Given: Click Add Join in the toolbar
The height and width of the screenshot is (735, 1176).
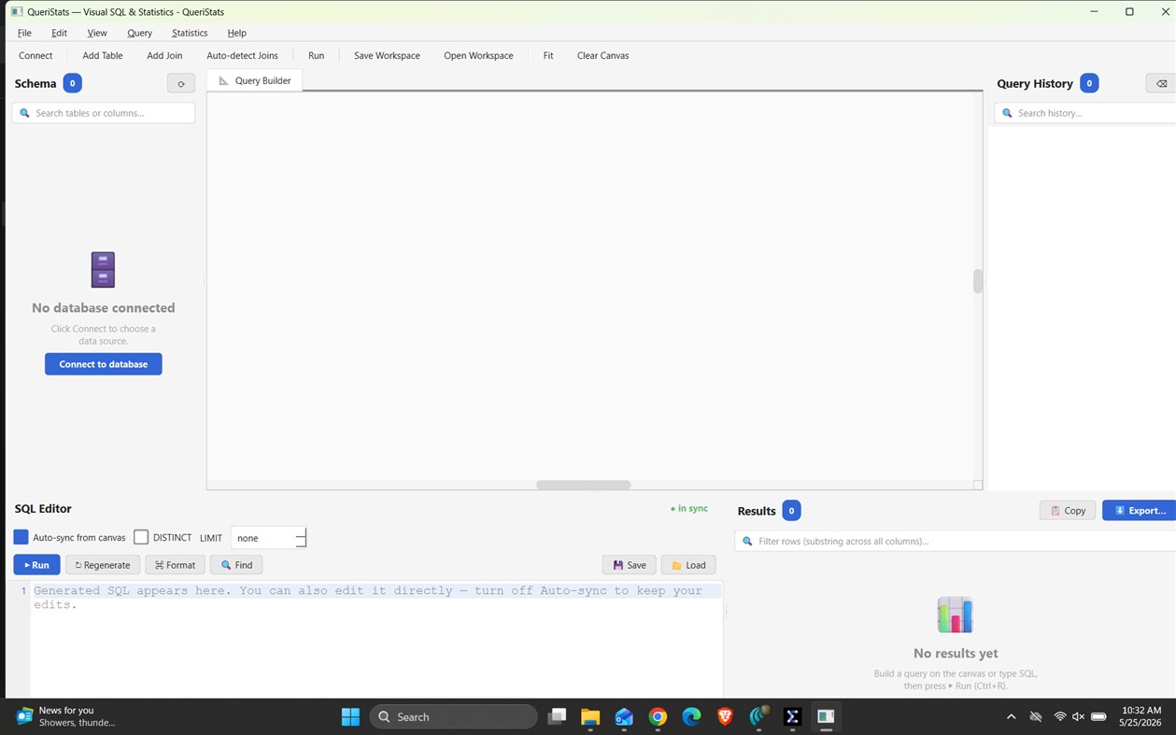Looking at the screenshot, I should click(x=164, y=55).
